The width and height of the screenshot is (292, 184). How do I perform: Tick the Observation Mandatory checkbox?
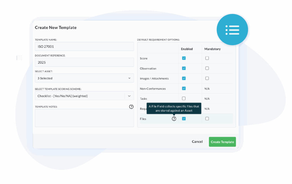point(207,68)
